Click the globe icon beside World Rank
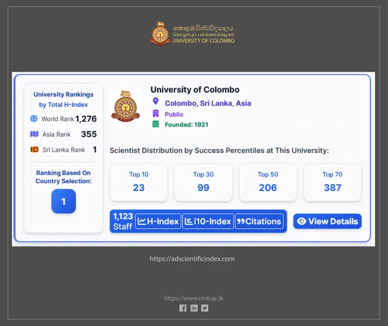The width and height of the screenshot is (388, 326). tap(34, 118)
